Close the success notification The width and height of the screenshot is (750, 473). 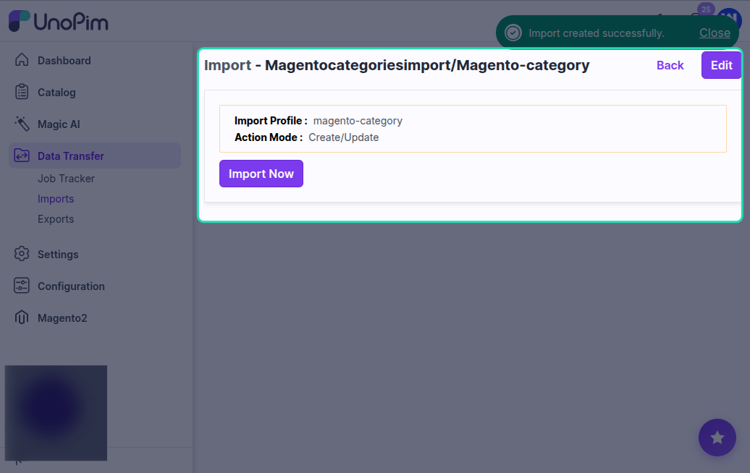coord(715,33)
